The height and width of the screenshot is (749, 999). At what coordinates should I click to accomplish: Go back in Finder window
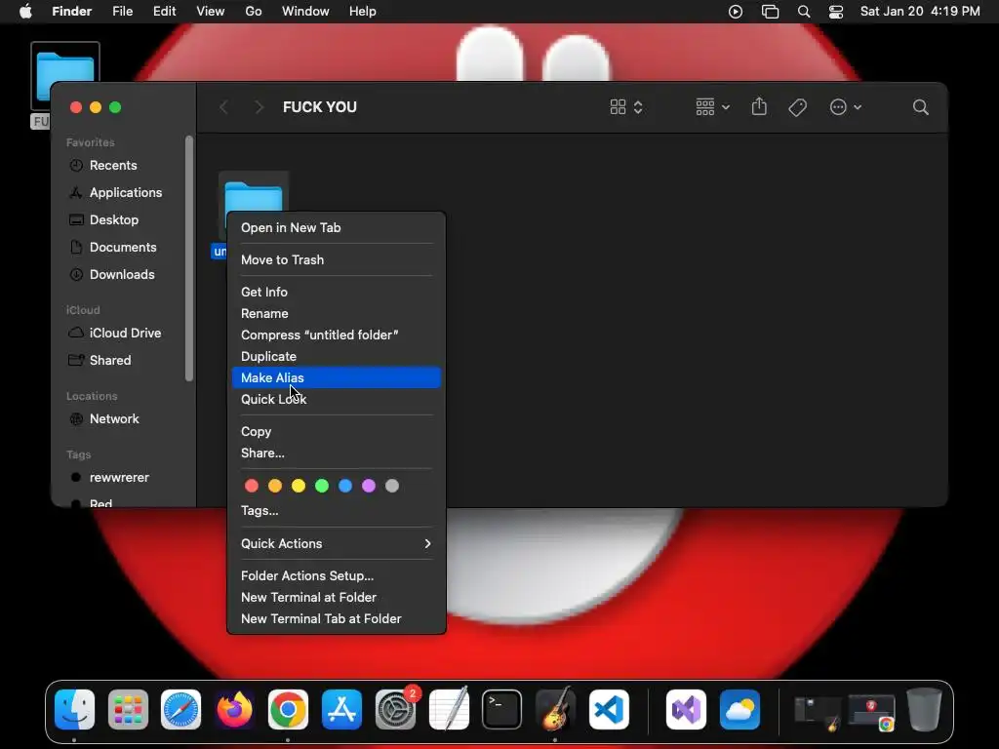(x=223, y=107)
